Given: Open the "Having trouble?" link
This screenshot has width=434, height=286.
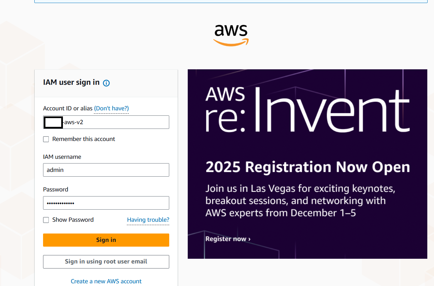Looking at the screenshot, I should [x=148, y=220].
